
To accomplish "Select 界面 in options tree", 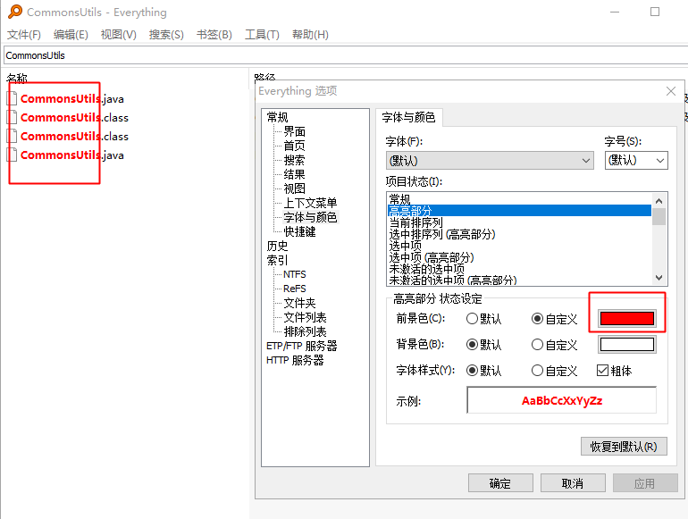I will [295, 131].
